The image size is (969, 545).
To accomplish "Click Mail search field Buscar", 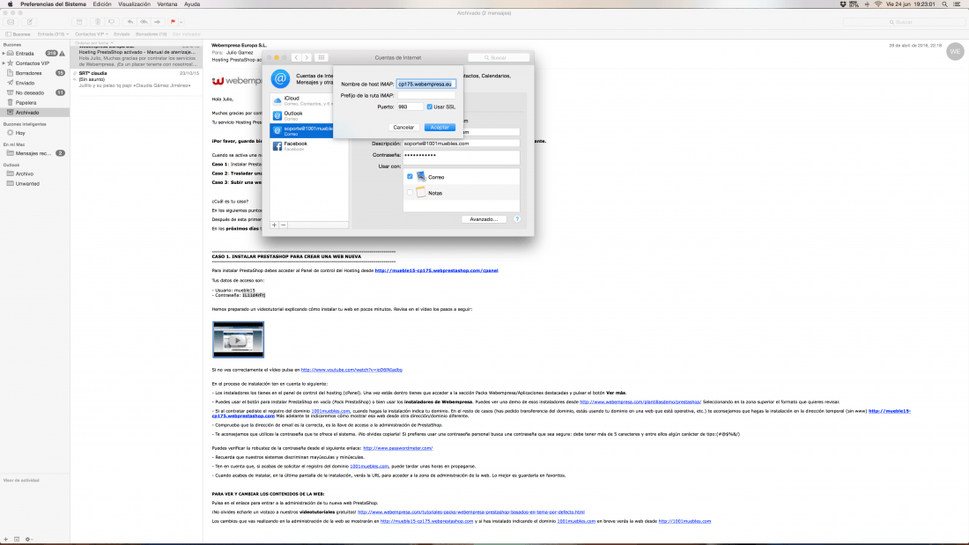I will [x=904, y=22].
